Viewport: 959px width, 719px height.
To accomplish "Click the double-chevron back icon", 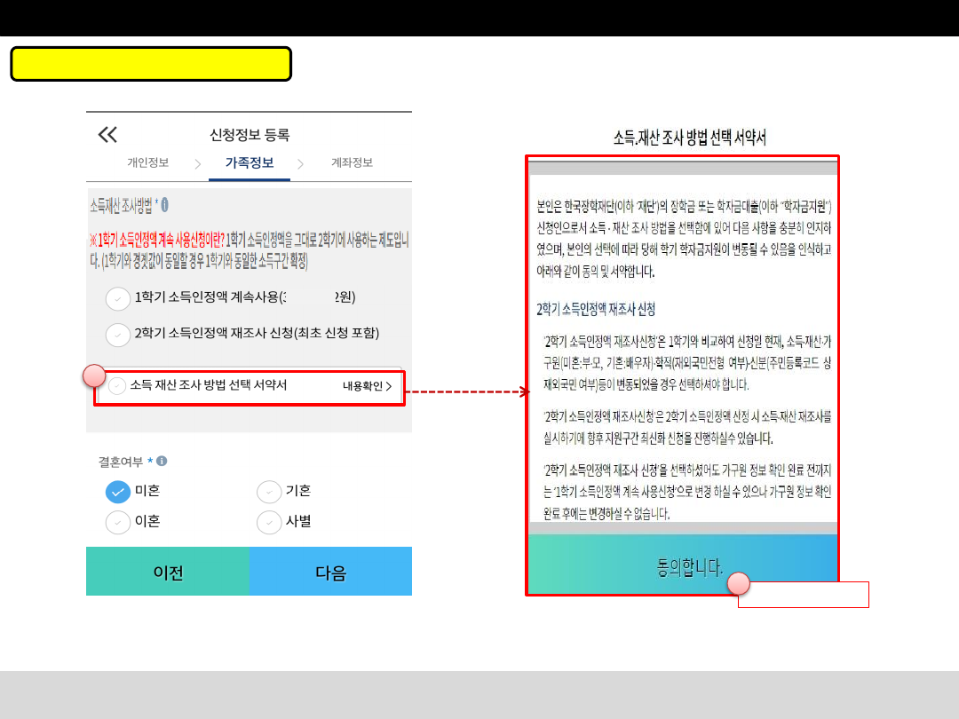I will tap(107, 135).
